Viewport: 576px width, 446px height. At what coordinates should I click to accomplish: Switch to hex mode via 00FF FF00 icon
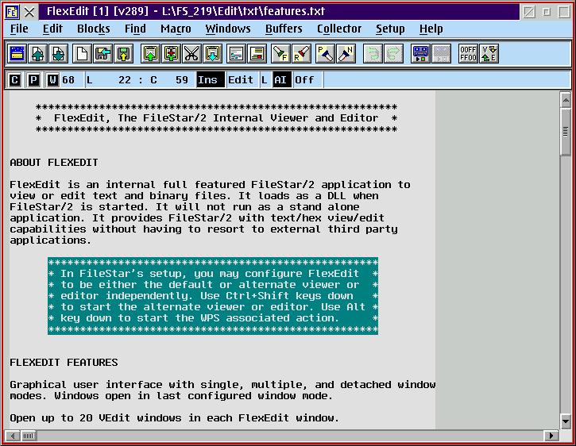pos(469,54)
